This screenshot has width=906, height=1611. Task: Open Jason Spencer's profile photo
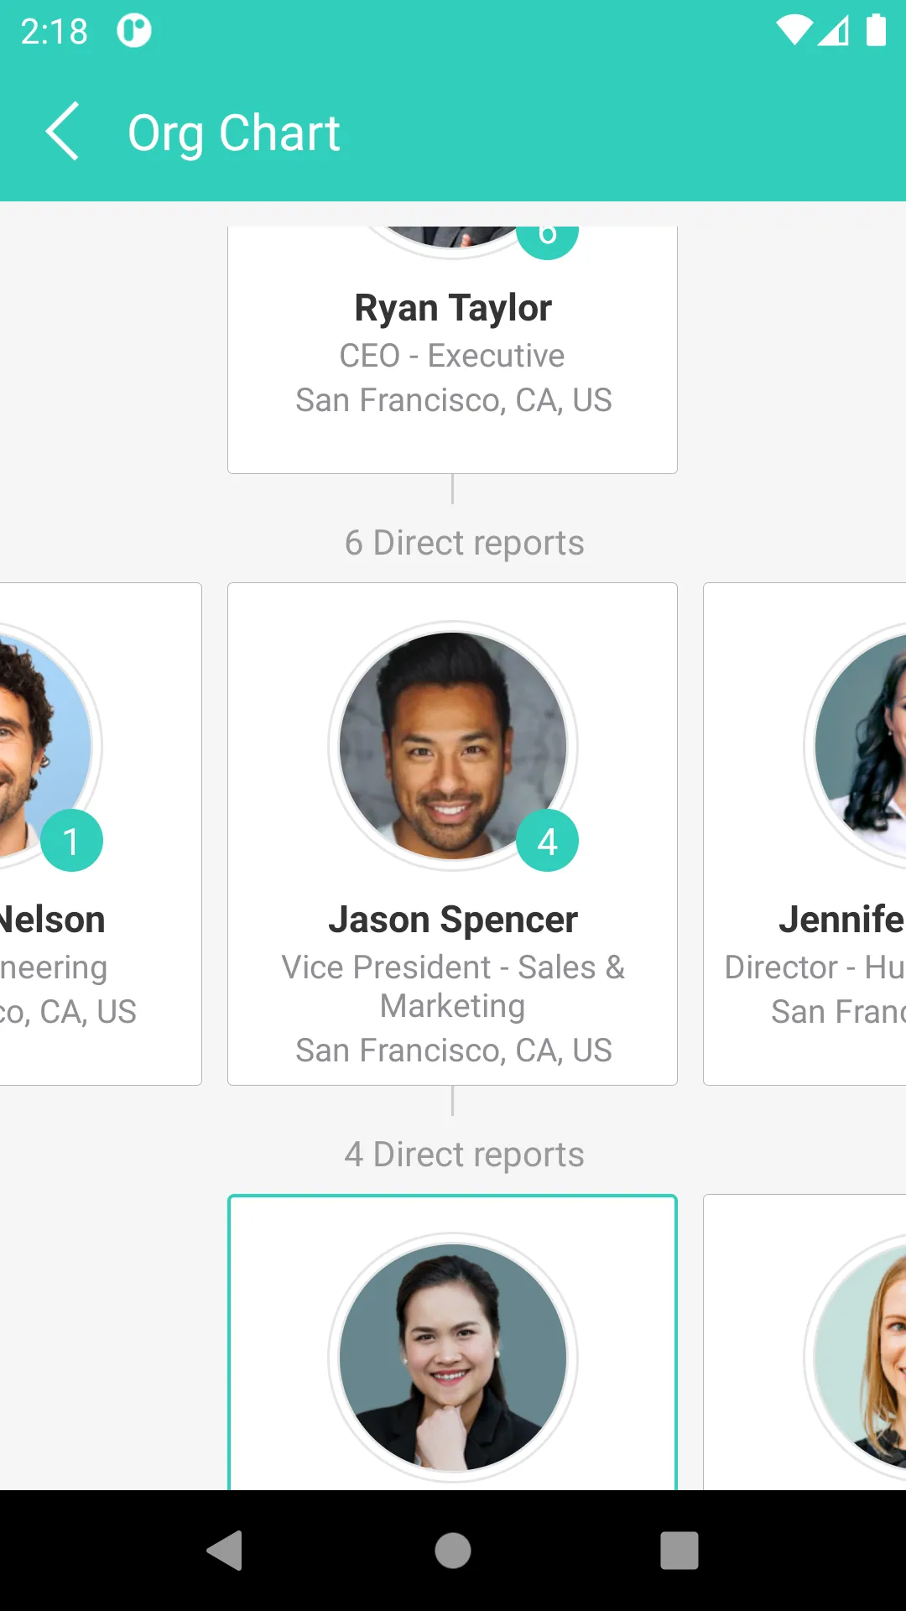click(453, 746)
